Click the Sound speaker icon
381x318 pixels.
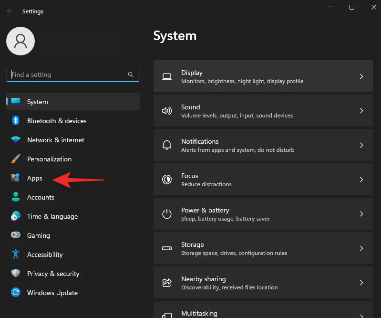[x=167, y=111]
